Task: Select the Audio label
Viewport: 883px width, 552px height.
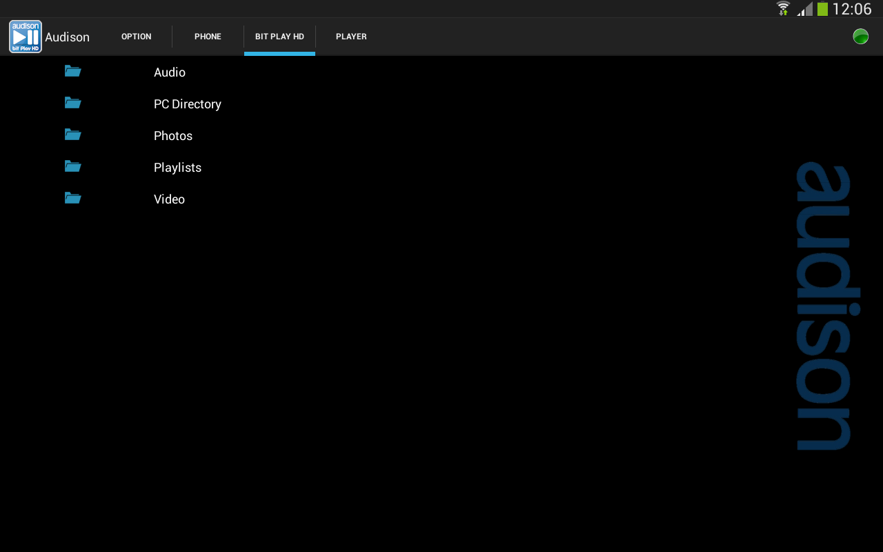Action: click(x=170, y=72)
